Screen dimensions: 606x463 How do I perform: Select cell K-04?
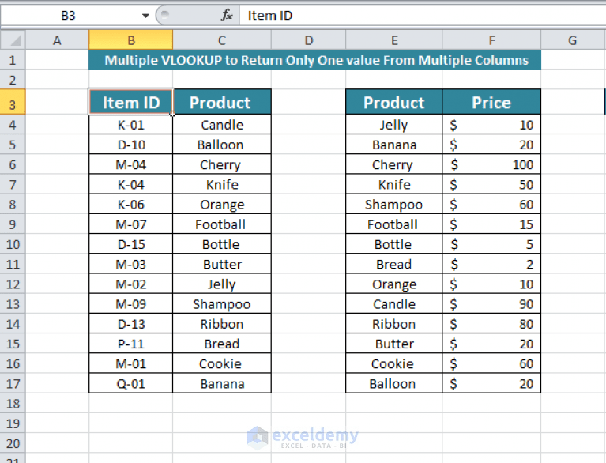pyautogui.click(x=130, y=184)
